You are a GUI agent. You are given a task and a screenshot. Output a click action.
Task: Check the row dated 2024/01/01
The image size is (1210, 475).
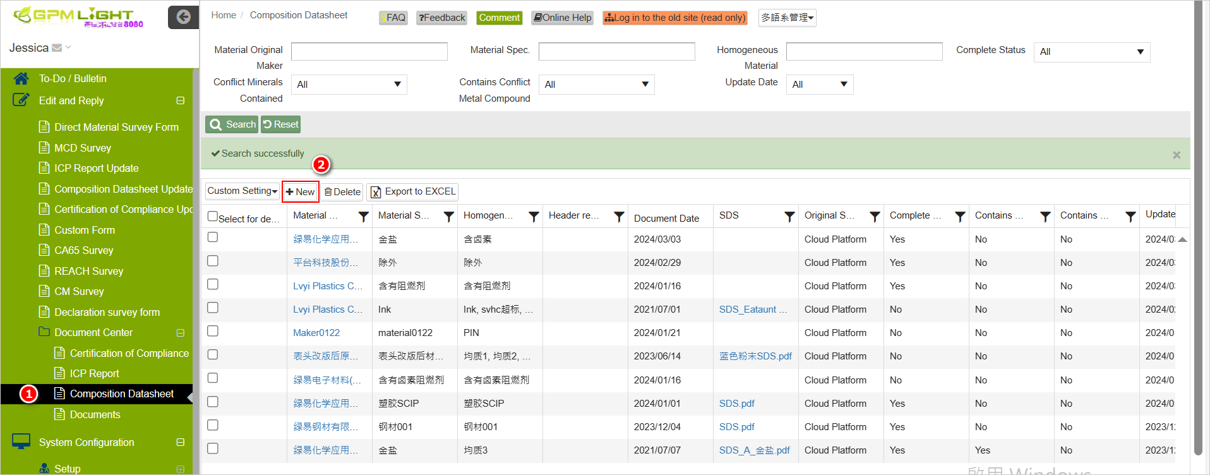(x=213, y=402)
